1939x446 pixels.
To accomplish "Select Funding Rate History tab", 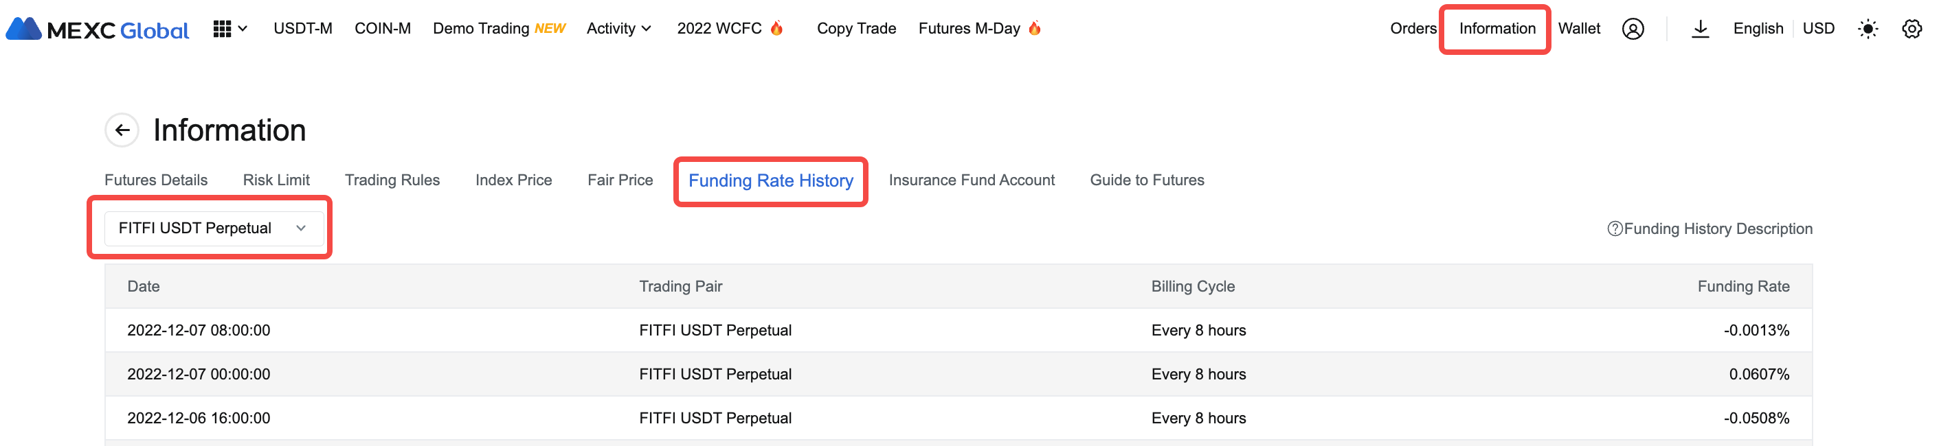I will pyautogui.click(x=771, y=180).
